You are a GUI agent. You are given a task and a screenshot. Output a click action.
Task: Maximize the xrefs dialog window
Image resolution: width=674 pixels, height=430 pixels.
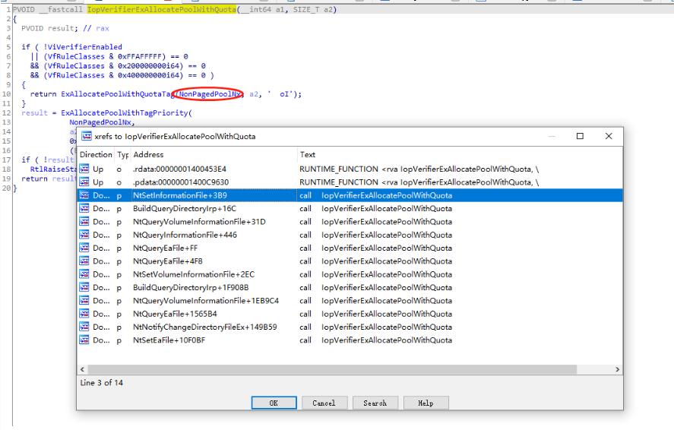coord(580,137)
